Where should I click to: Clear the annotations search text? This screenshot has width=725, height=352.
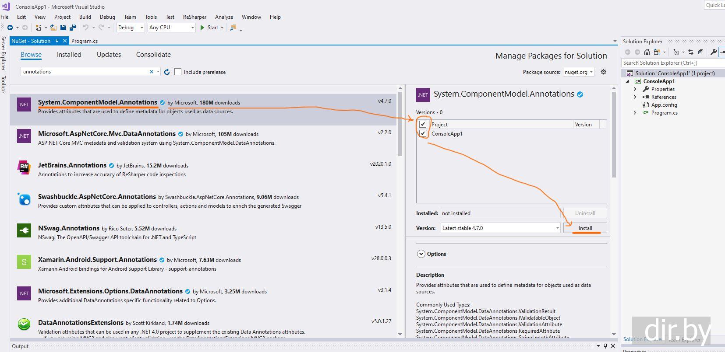(152, 72)
